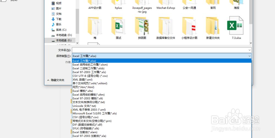
Task: Select XML 电子表格 2003 (*.xml)
Action: [x=162, y=110]
